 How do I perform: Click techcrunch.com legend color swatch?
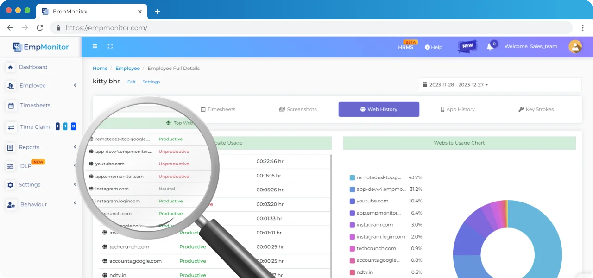(x=352, y=248)
